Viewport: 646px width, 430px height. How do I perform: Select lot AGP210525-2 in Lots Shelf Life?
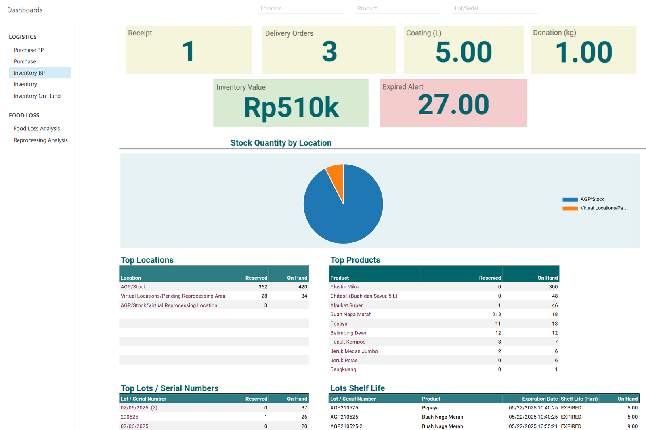[346, 426]
